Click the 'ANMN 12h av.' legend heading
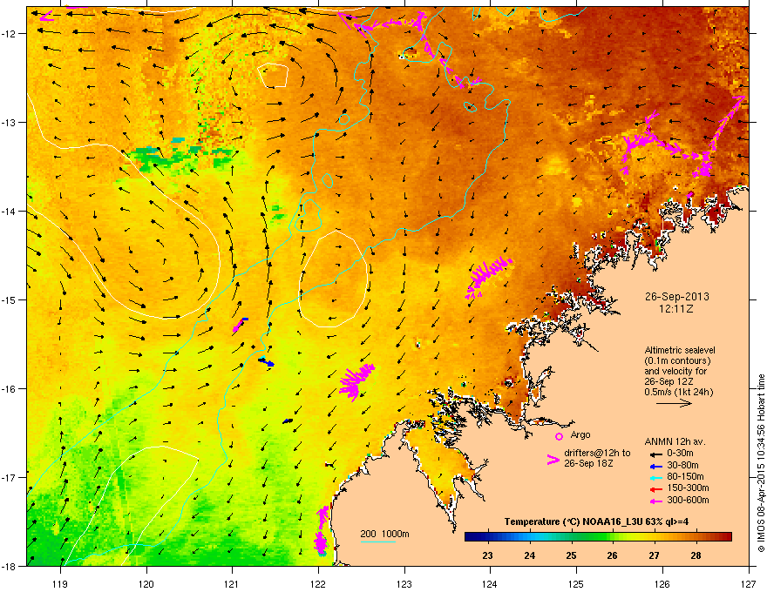The height and width of the screenshot is (592, 767). pyautogui.click(x=675, y=441)
